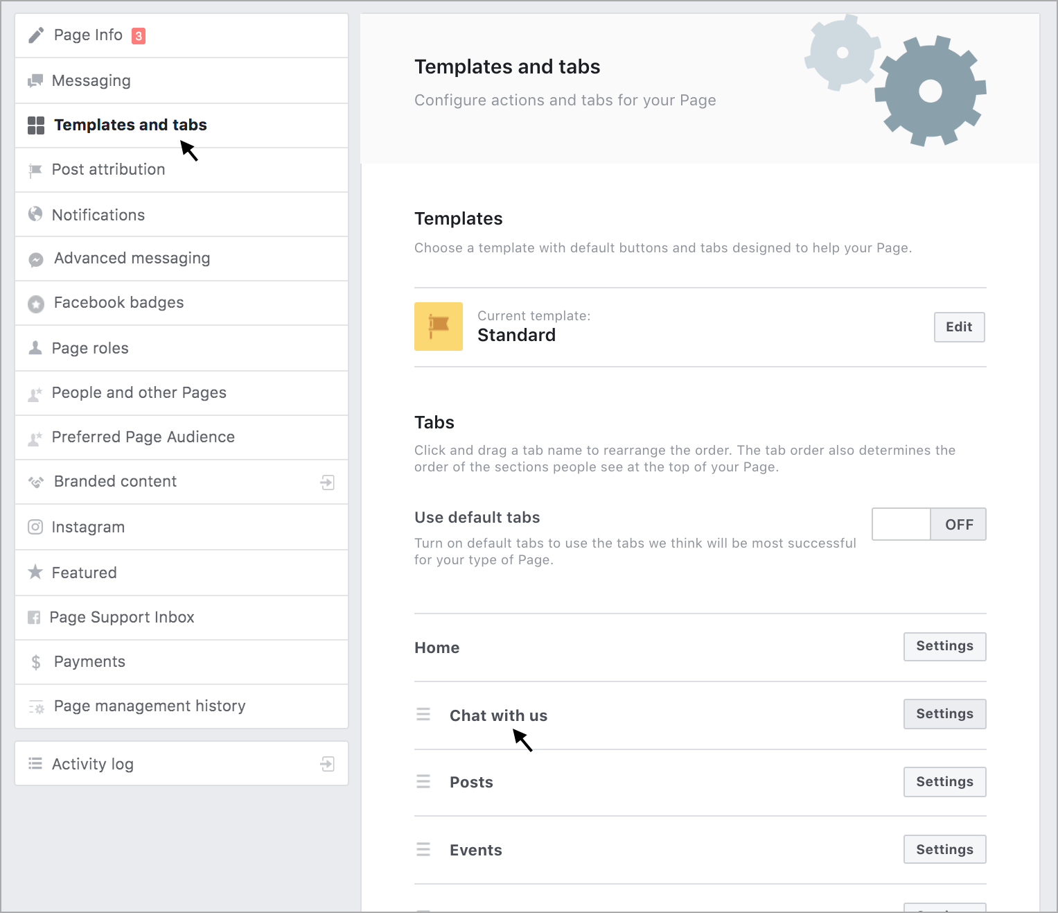The width and height of the screenshot is (1058, 913).
Task: Open Settings for the Home tab
Action: pos(944,647)
